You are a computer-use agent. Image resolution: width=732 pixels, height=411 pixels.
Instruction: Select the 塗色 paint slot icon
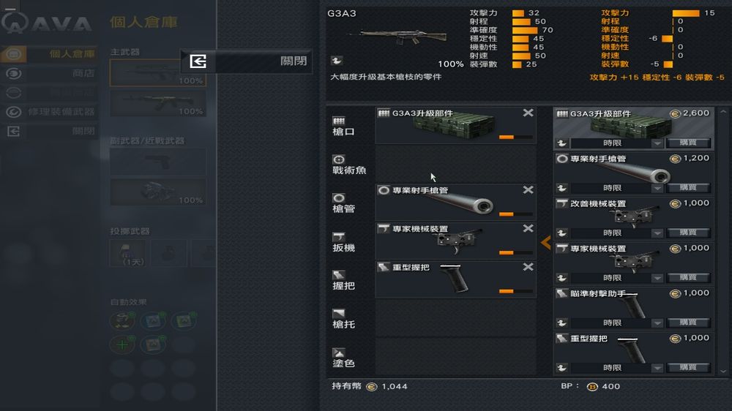point(338,352)
